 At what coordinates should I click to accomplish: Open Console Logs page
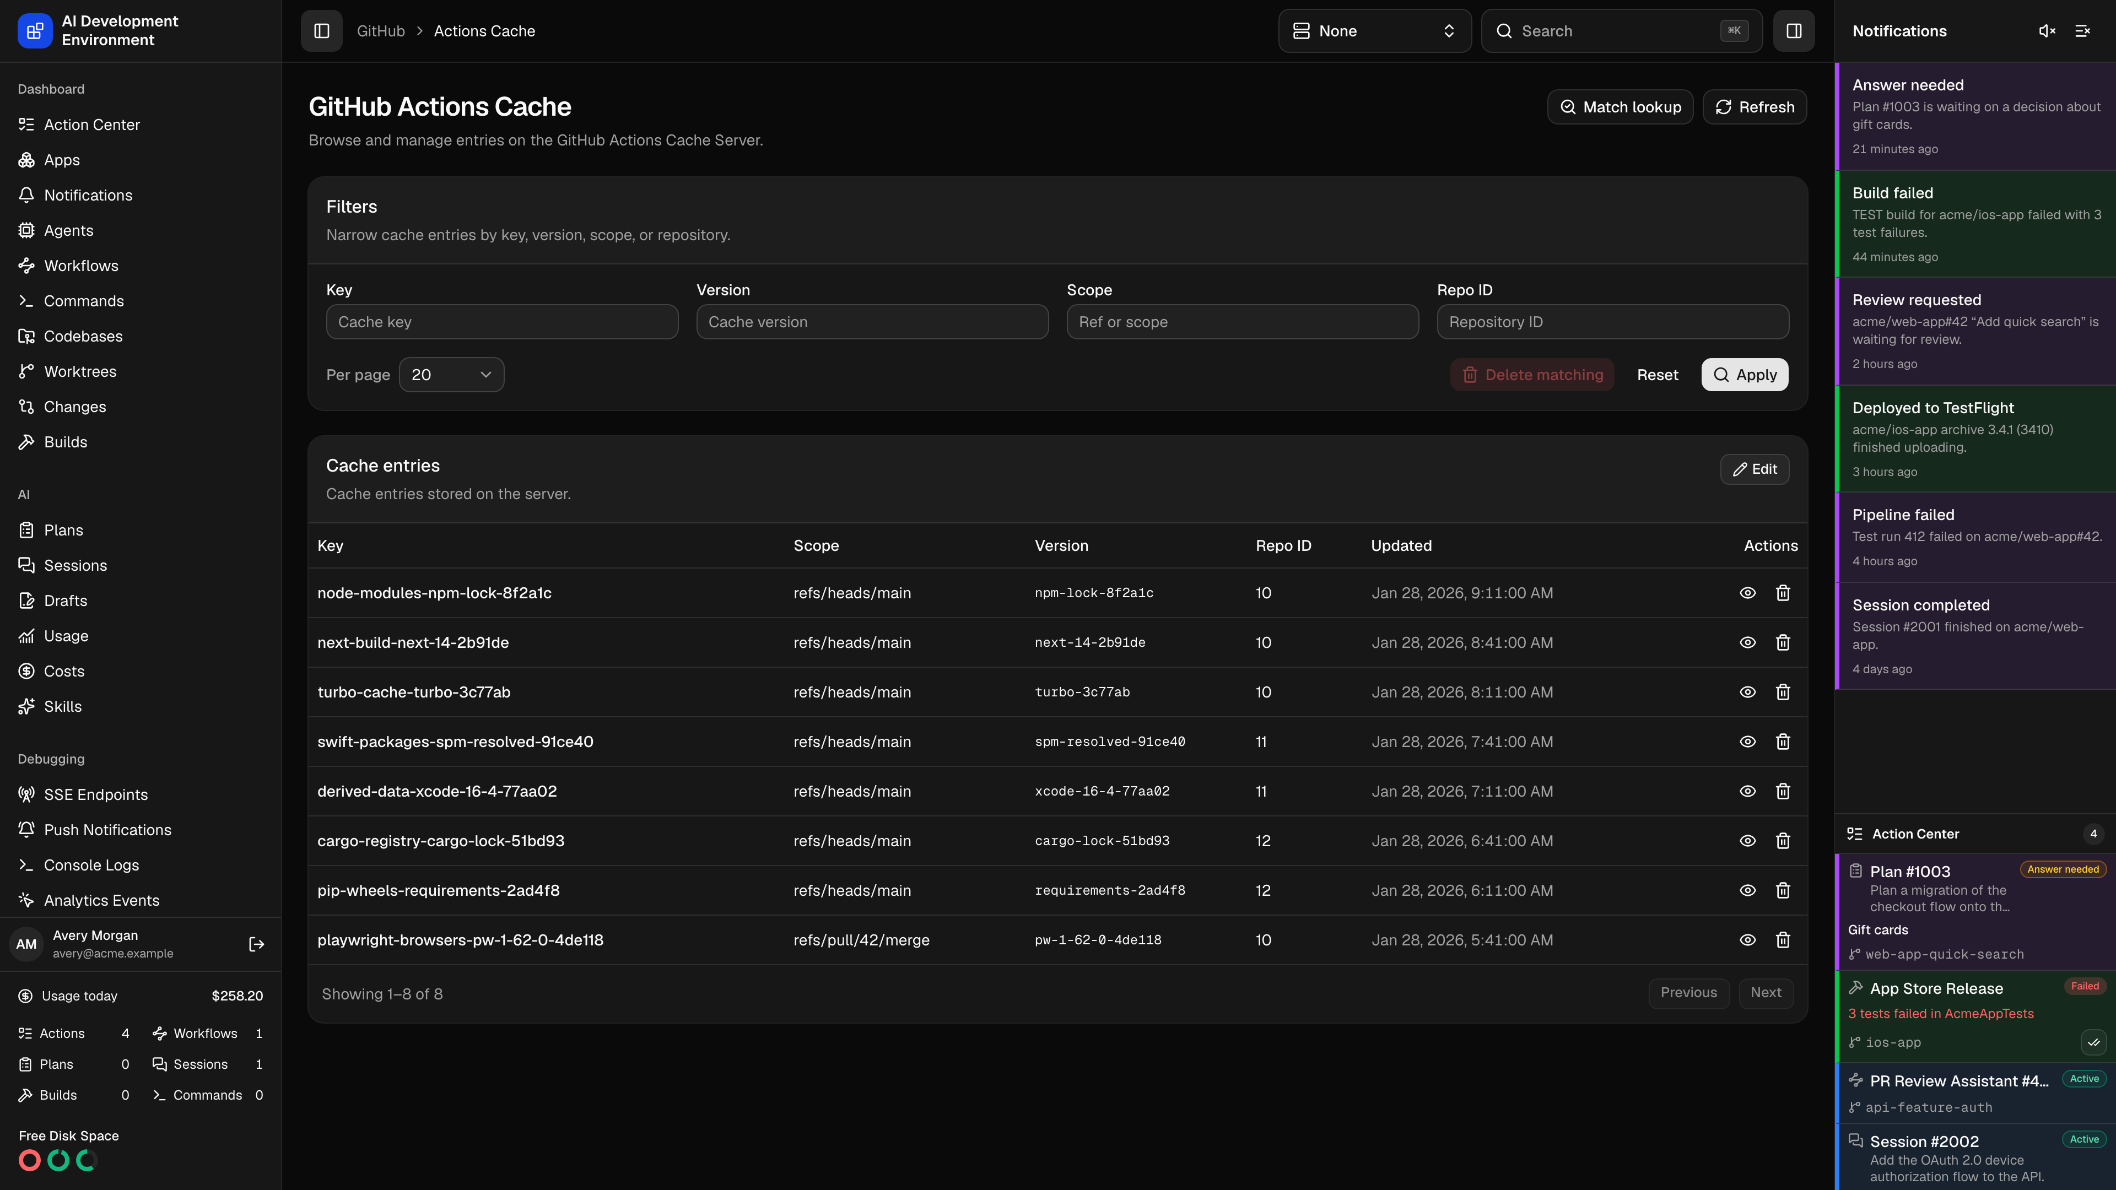point(141,866)
